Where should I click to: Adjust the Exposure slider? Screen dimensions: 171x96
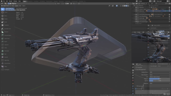click(160, 79)
